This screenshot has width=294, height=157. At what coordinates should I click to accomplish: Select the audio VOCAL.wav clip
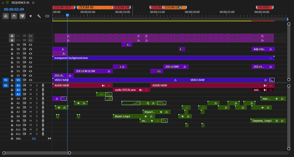tap(131, 90)
